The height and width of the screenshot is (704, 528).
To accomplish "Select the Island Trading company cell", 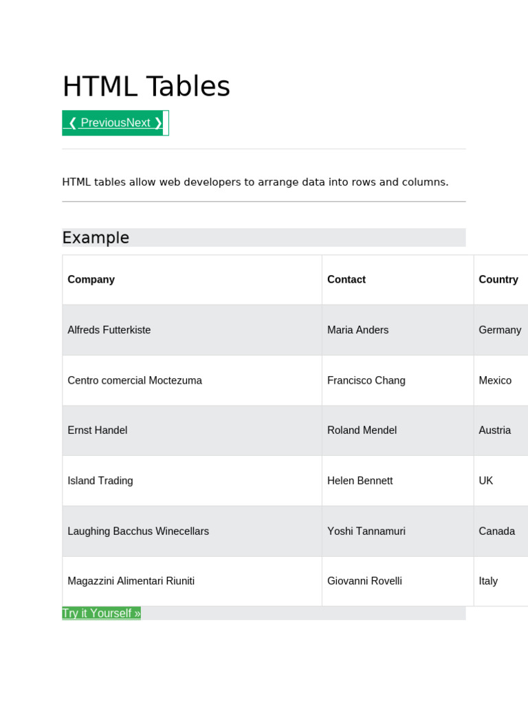I will pyautogui.click(x=100, y=481).
